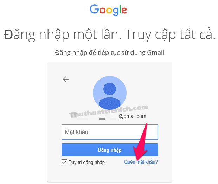
Task: Click 'Truy cập tất cả' in the headline
Action: coord(170,34)
